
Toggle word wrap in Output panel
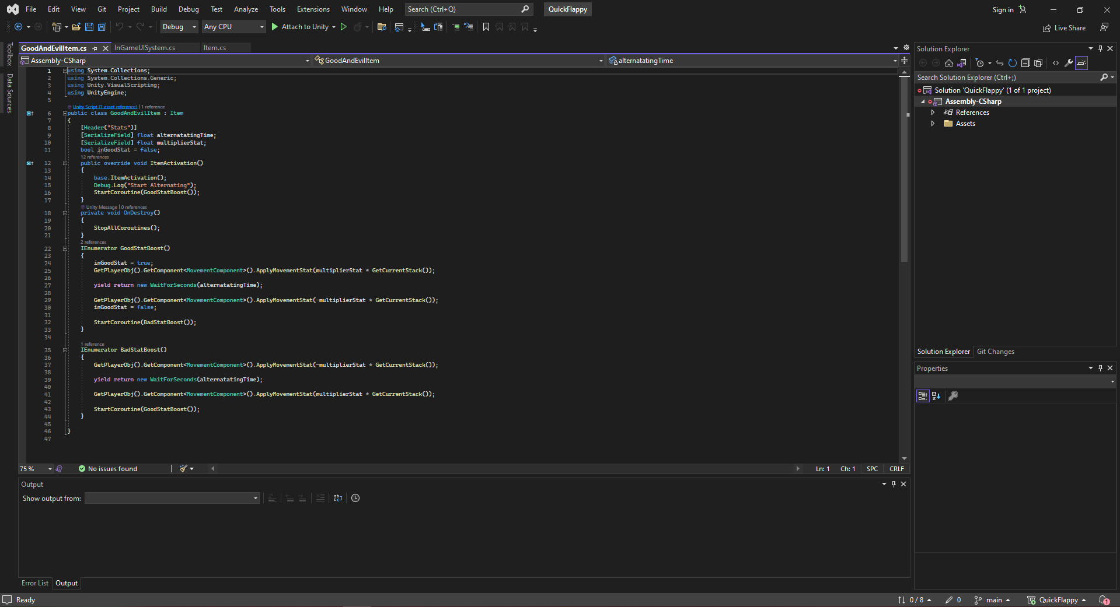(338, 498)
